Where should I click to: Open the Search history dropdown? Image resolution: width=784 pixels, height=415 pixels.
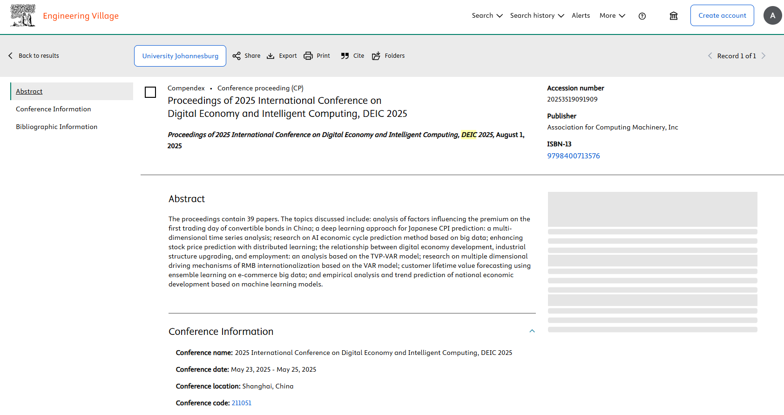pos(537,15)
